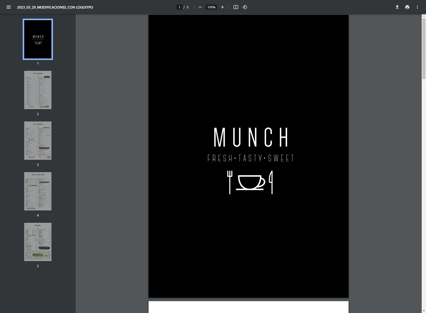Click the fit to page icon
The width and height of the screenshot is (426, 313).
click(236, 7)
